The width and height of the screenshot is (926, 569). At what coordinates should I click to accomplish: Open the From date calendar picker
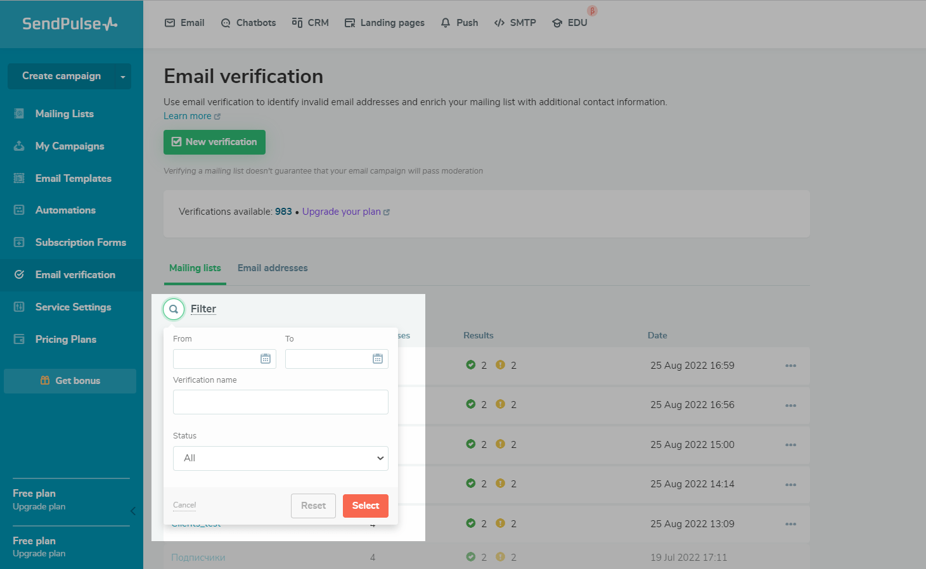(x=266, y=359)
